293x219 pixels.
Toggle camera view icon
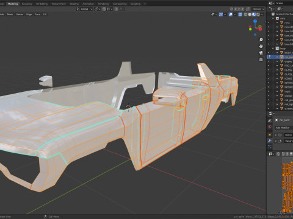tap(261, 53)
